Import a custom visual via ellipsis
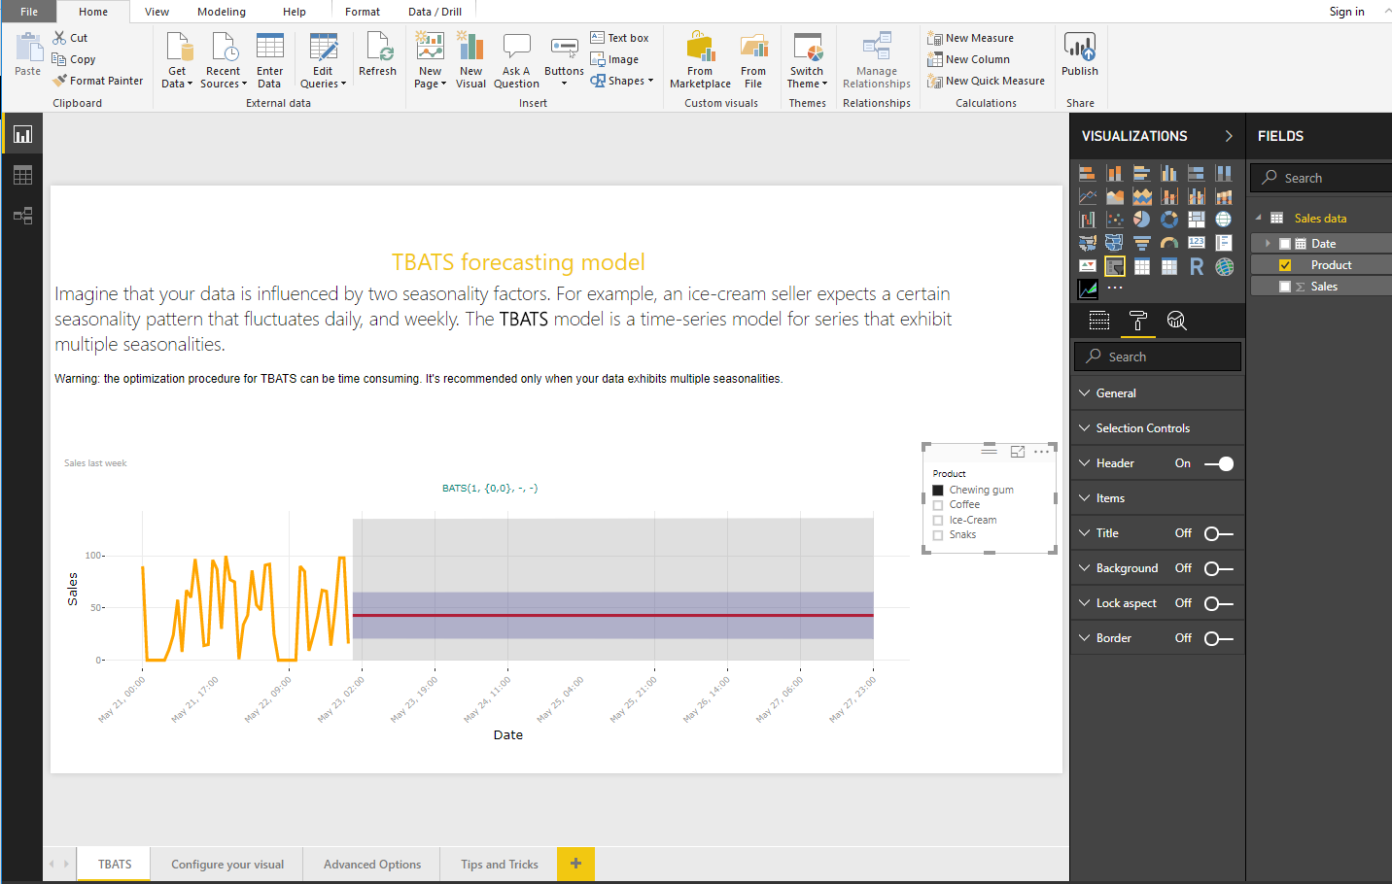The width and height of the screenshot is (1392, 884). pyautogui.click(x=1115, y=289)
